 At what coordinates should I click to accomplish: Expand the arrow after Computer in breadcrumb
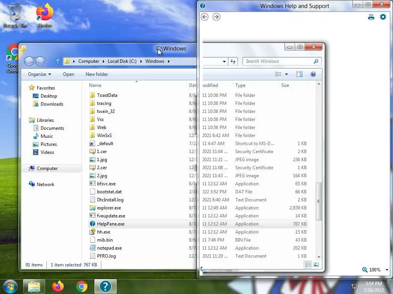(103, 61)
